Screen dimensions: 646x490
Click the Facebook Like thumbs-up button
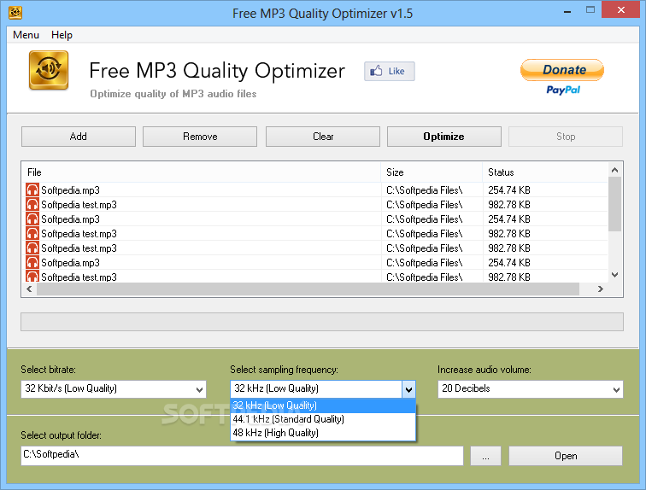pos(390,71)
